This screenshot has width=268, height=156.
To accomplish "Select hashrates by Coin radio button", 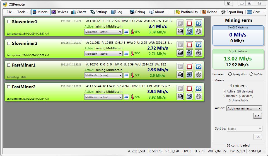I will [251, 74].
